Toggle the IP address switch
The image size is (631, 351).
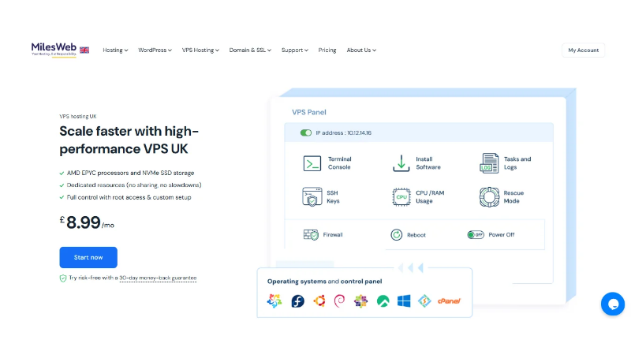click(306, 133)
